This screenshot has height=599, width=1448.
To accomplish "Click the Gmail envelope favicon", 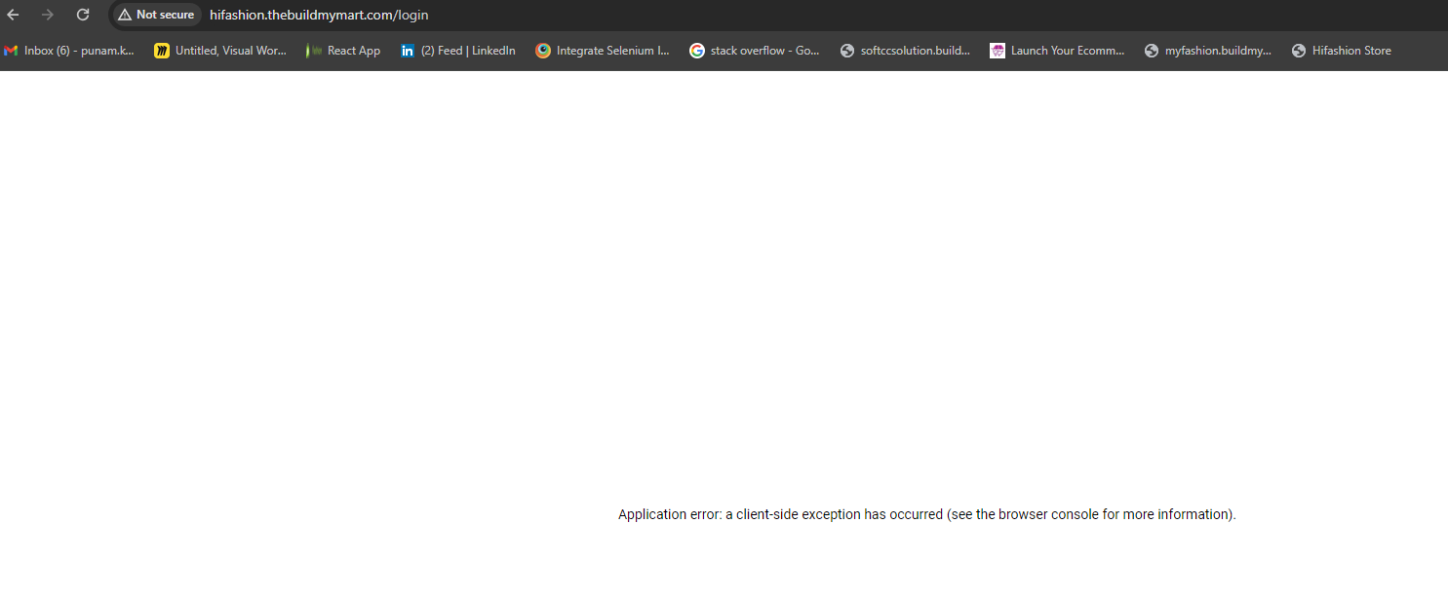I will click(11, 51).
